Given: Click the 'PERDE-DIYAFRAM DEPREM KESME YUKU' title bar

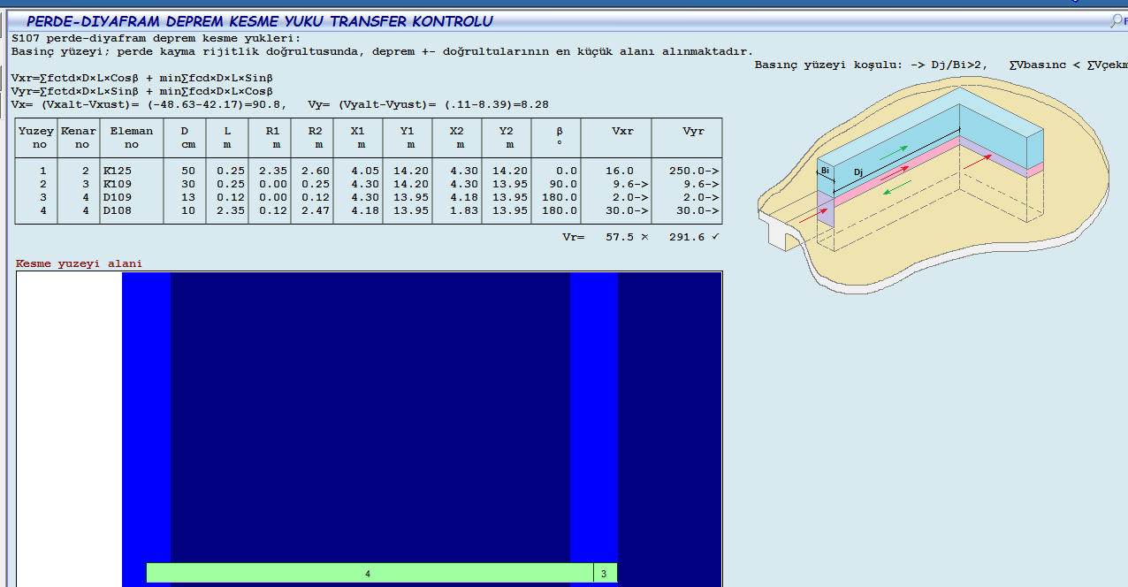Looking at the screenshot, I should [x=259, y=21].
